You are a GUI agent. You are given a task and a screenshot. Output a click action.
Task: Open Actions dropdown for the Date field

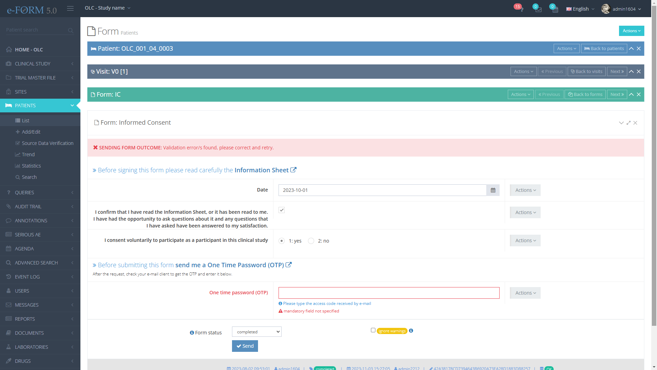click(525, 190)
